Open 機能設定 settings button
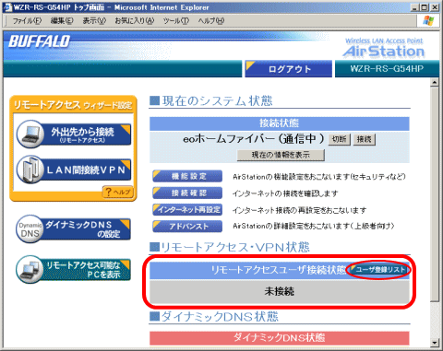 pyautogui.click(x=187, y=176)
